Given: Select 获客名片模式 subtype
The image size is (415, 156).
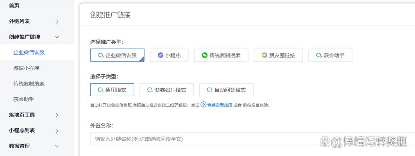Looking at the screenshot, I should (x=167, y=90).
